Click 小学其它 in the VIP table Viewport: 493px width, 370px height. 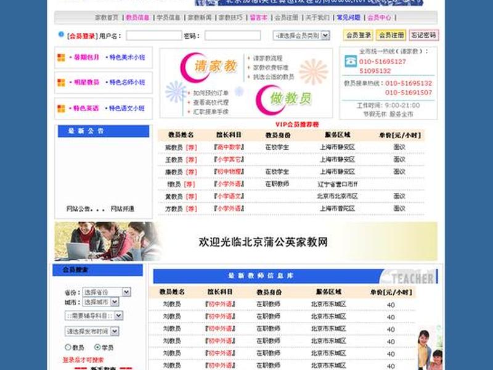pyautogui.click(x=229, y=160)
